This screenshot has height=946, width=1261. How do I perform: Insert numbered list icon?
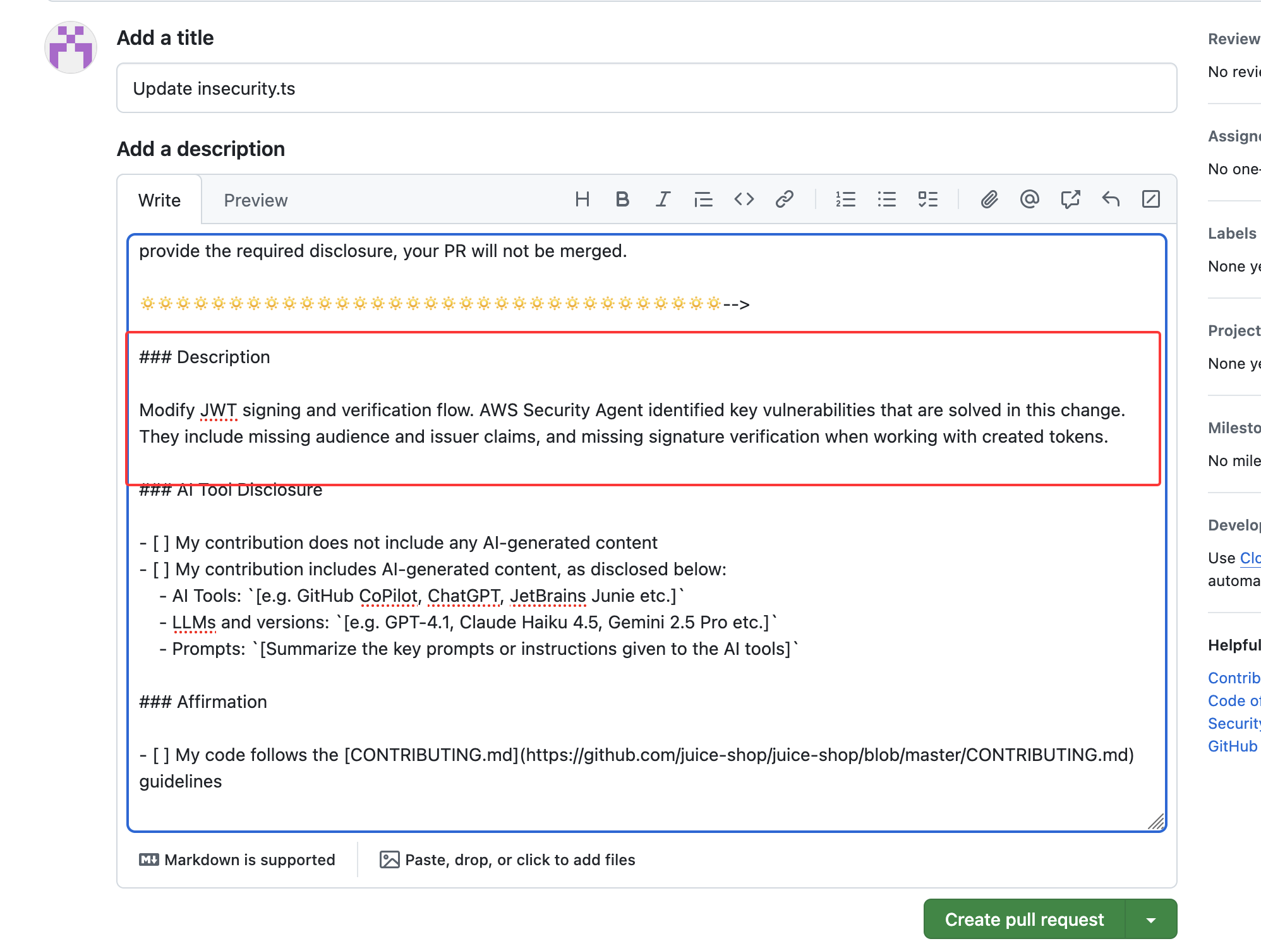coord(845,200)
